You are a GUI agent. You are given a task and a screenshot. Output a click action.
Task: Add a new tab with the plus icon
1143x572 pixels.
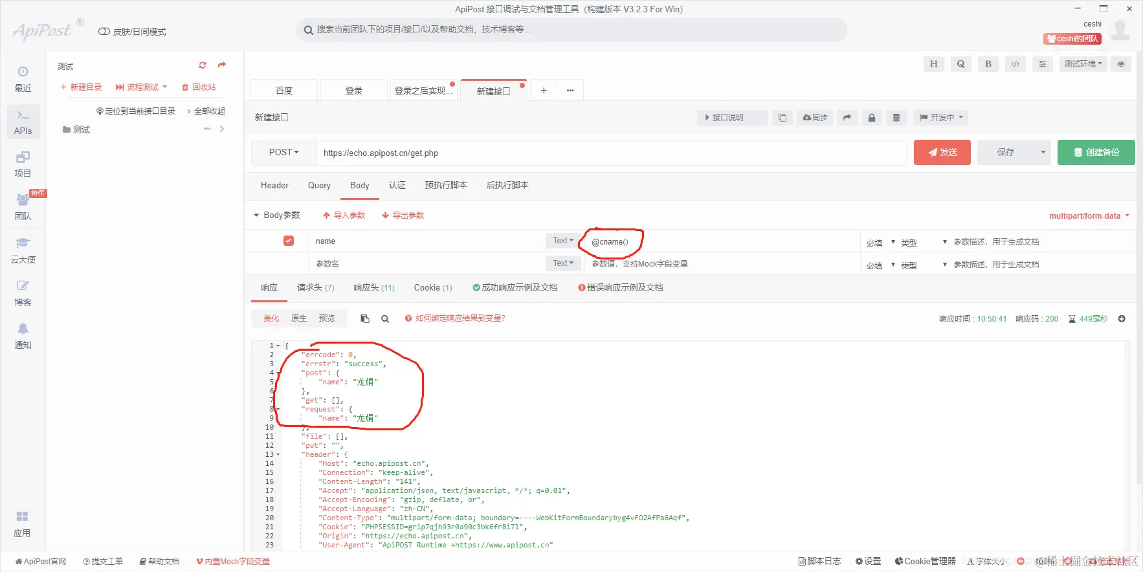tap(544, 91)
